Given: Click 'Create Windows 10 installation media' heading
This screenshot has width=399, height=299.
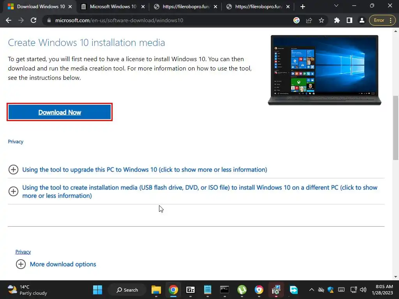Looking at the screenshot, I should click(x=87, y=42).
